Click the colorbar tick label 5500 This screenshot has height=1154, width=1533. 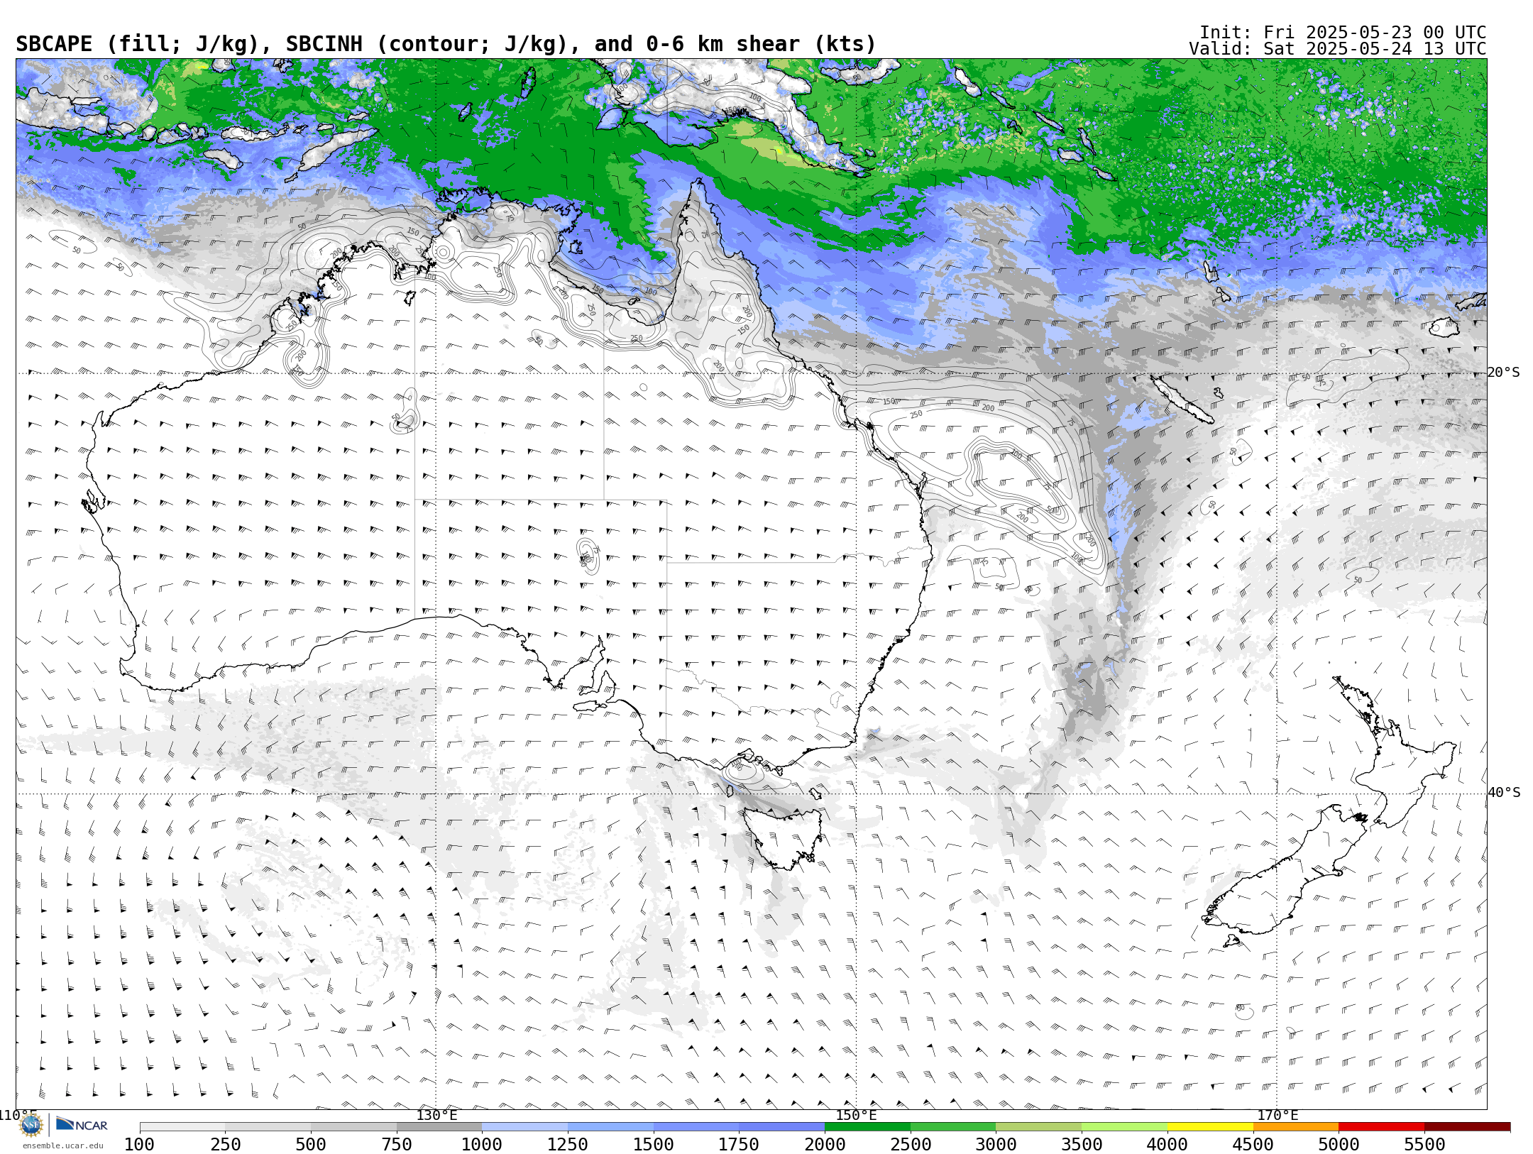[1424, 1145]
